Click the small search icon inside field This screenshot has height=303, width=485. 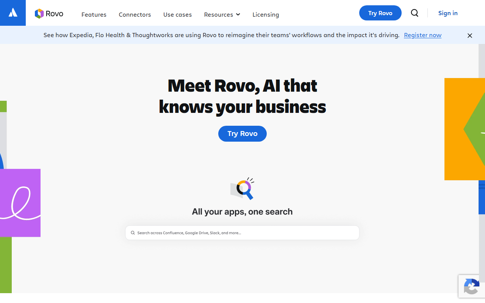coord(133,233)
